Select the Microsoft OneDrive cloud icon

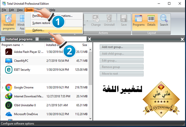[x=9, y=114]
